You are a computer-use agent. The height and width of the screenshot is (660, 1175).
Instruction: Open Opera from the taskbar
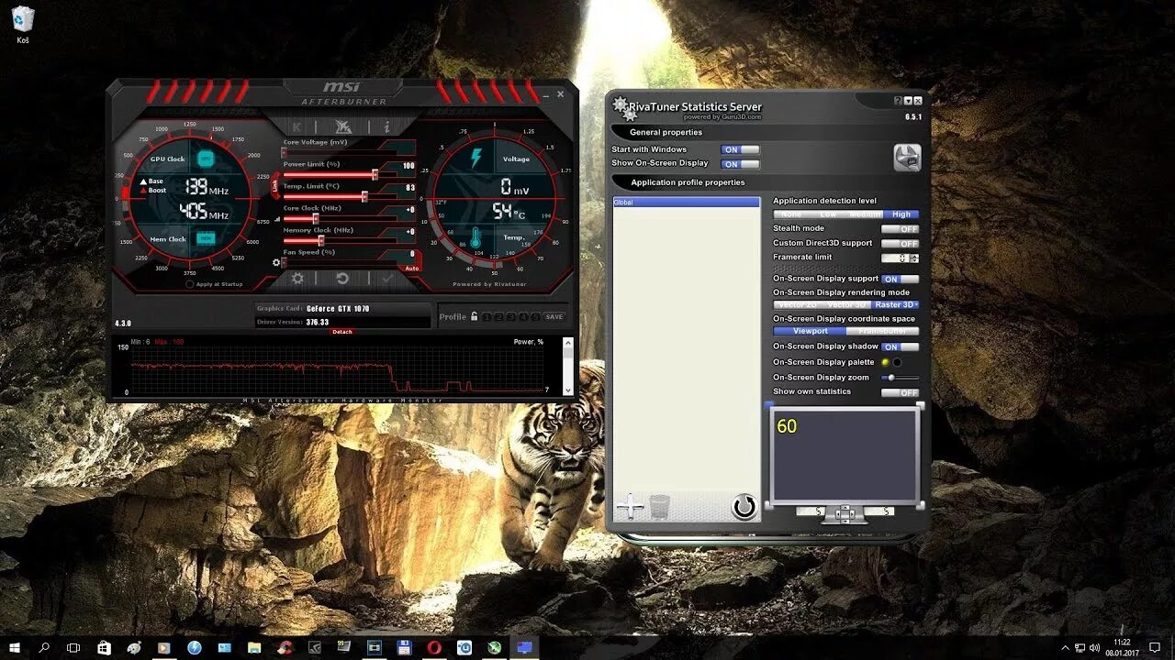point(434,647)
